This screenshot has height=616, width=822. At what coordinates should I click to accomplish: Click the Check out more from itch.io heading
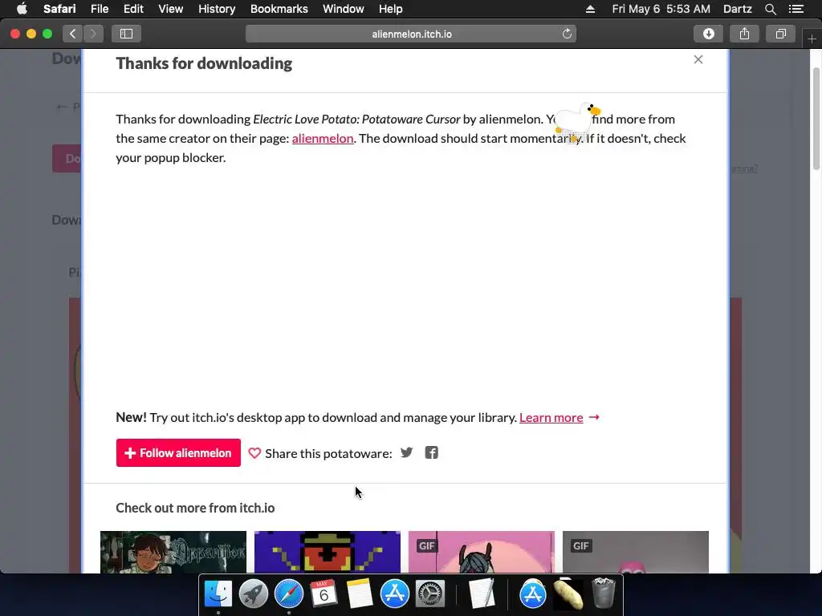pyautogui.click(x=195, y=508)
